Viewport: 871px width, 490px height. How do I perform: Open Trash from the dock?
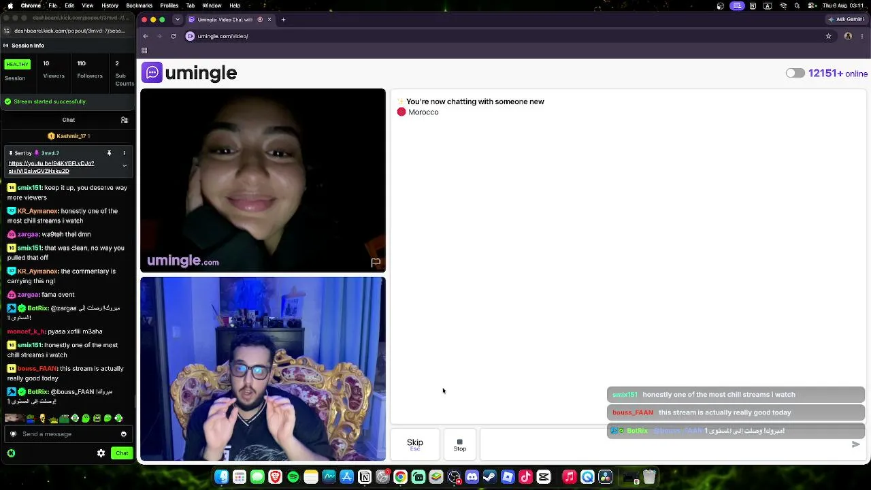(x=649, y=477)
